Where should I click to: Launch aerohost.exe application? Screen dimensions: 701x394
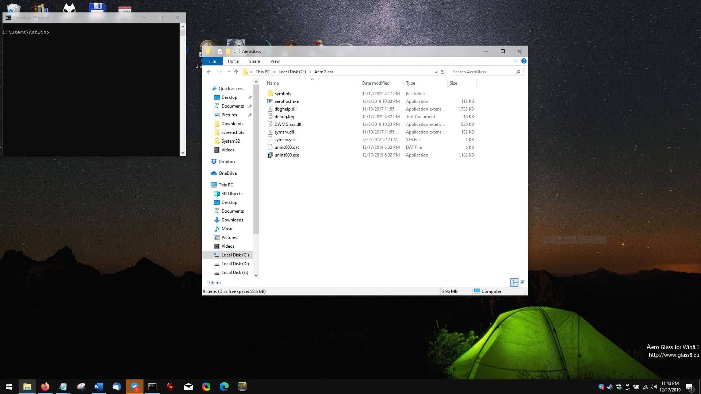click(x=287, y=101)
